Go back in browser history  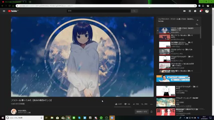pos(2,6)
